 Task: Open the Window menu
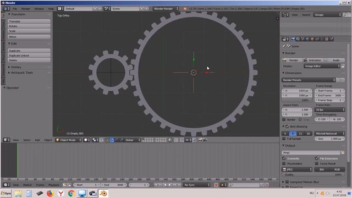coord(39,9)
